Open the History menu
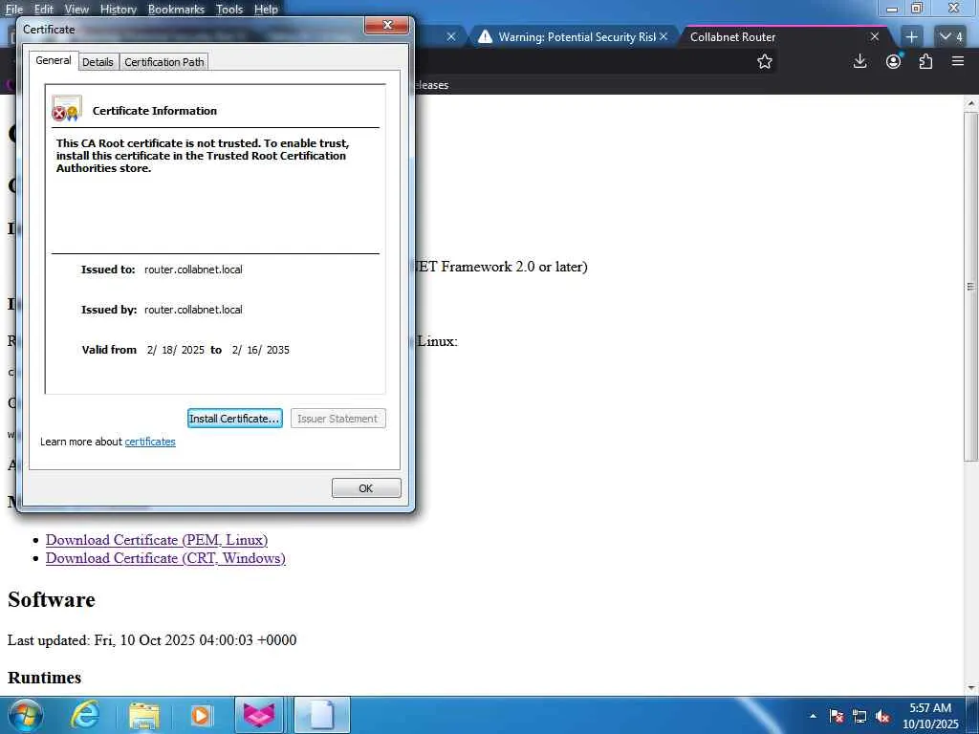979x734 pixels. click(118, 10)
